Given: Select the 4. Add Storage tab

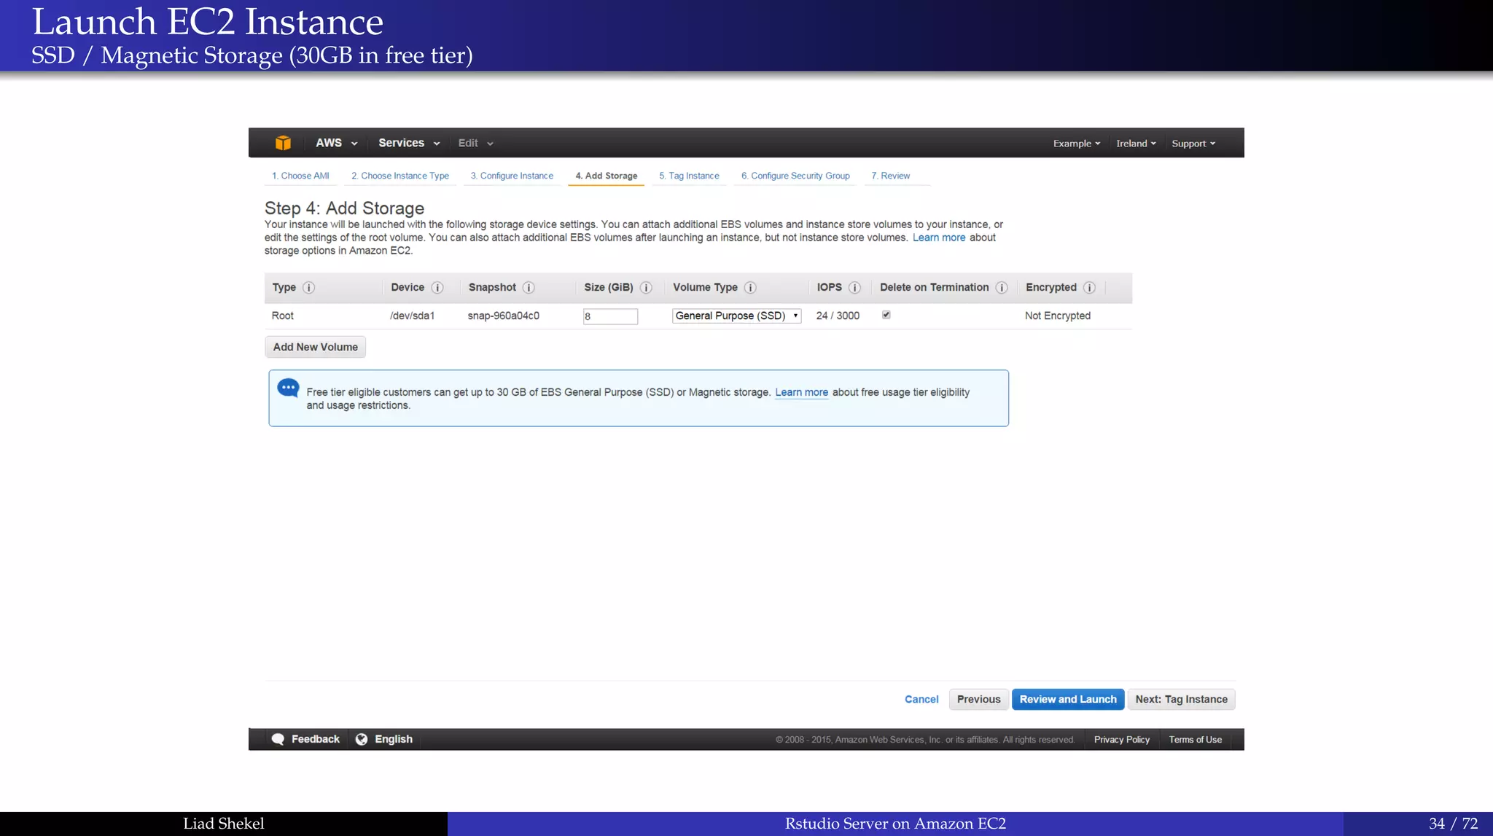Looking at the screenshot, I should (606, 176).
